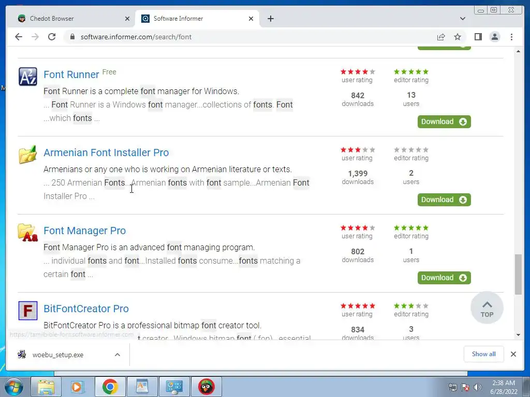Click the page scrollbar down arrow
530x397 pixels.
(518, 335)
